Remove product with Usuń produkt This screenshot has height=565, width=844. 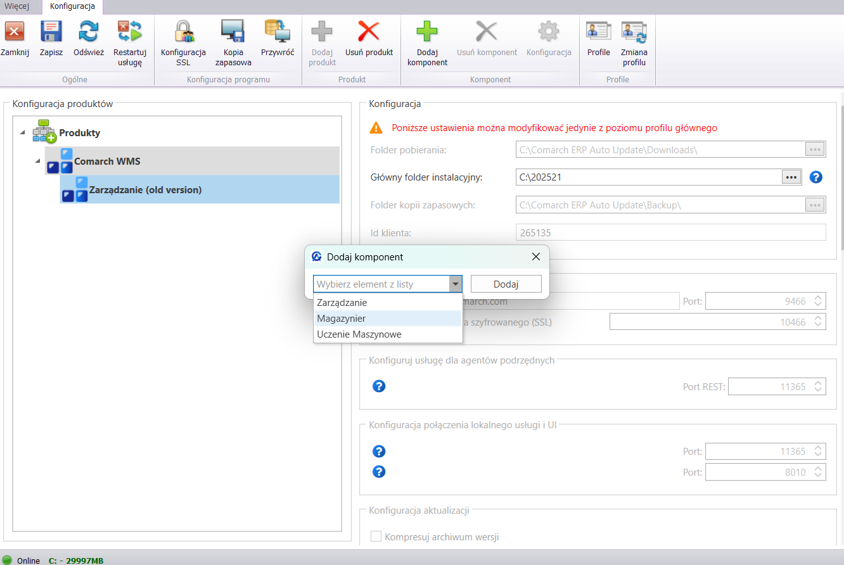(x=369, y=32)
